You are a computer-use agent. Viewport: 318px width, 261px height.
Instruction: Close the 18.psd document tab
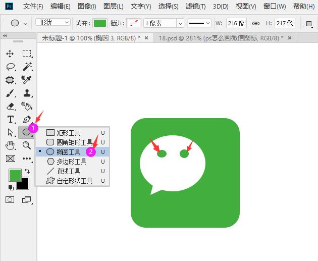click(290, 38)
